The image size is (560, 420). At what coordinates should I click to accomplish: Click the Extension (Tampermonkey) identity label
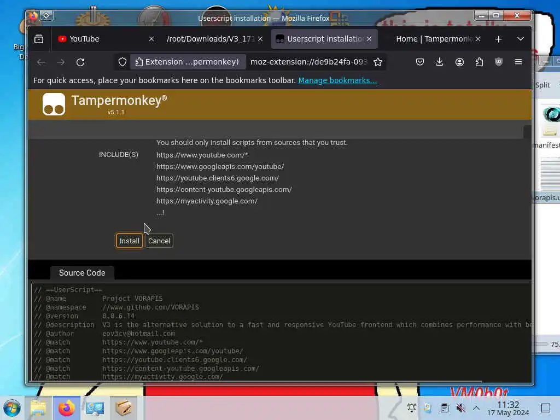(x=187, y=62)
